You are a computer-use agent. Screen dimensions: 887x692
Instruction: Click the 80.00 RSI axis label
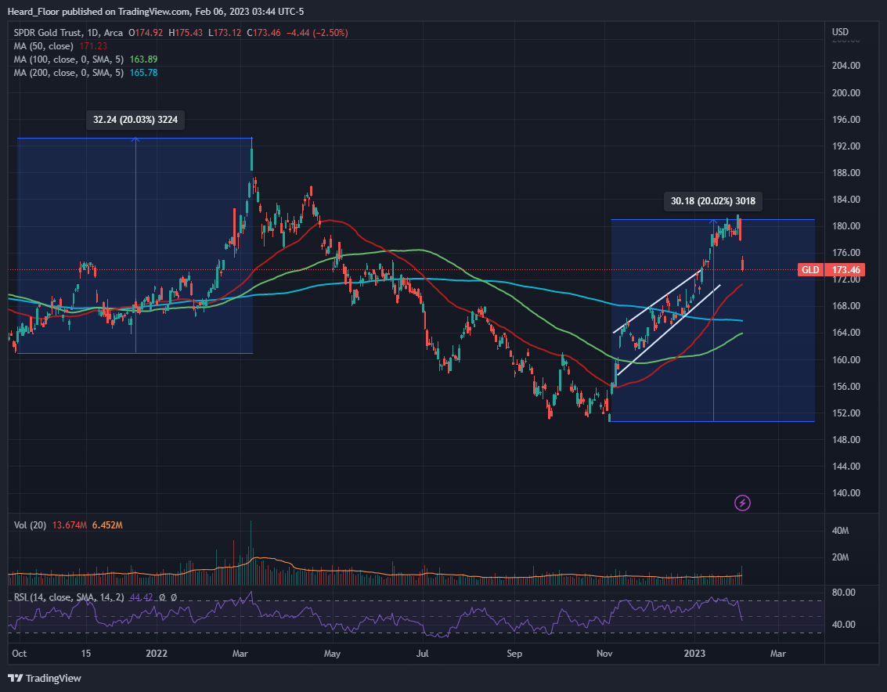point(843,593)
